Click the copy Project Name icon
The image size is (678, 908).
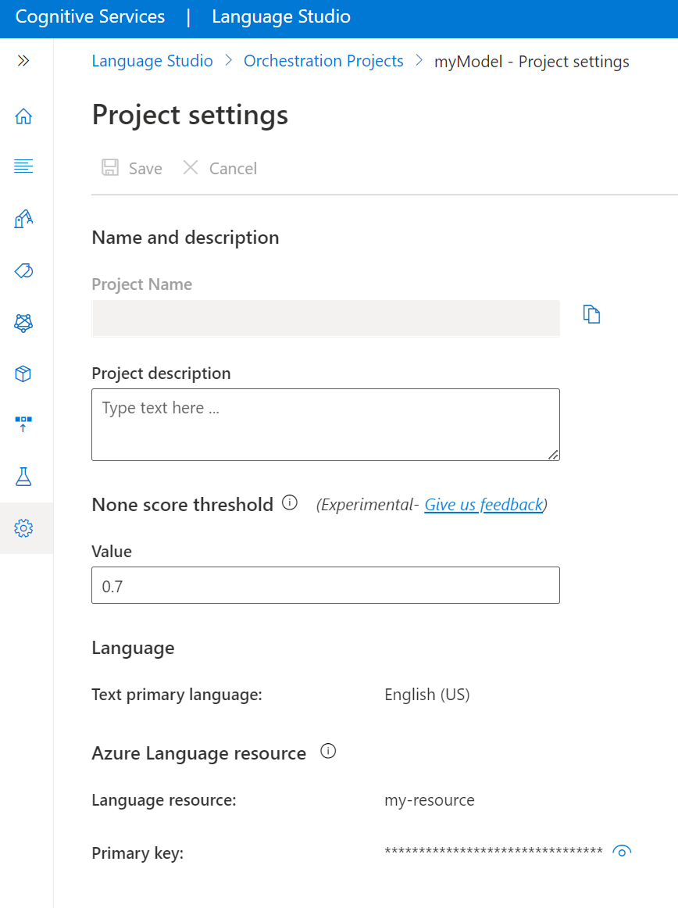(592, 314)
